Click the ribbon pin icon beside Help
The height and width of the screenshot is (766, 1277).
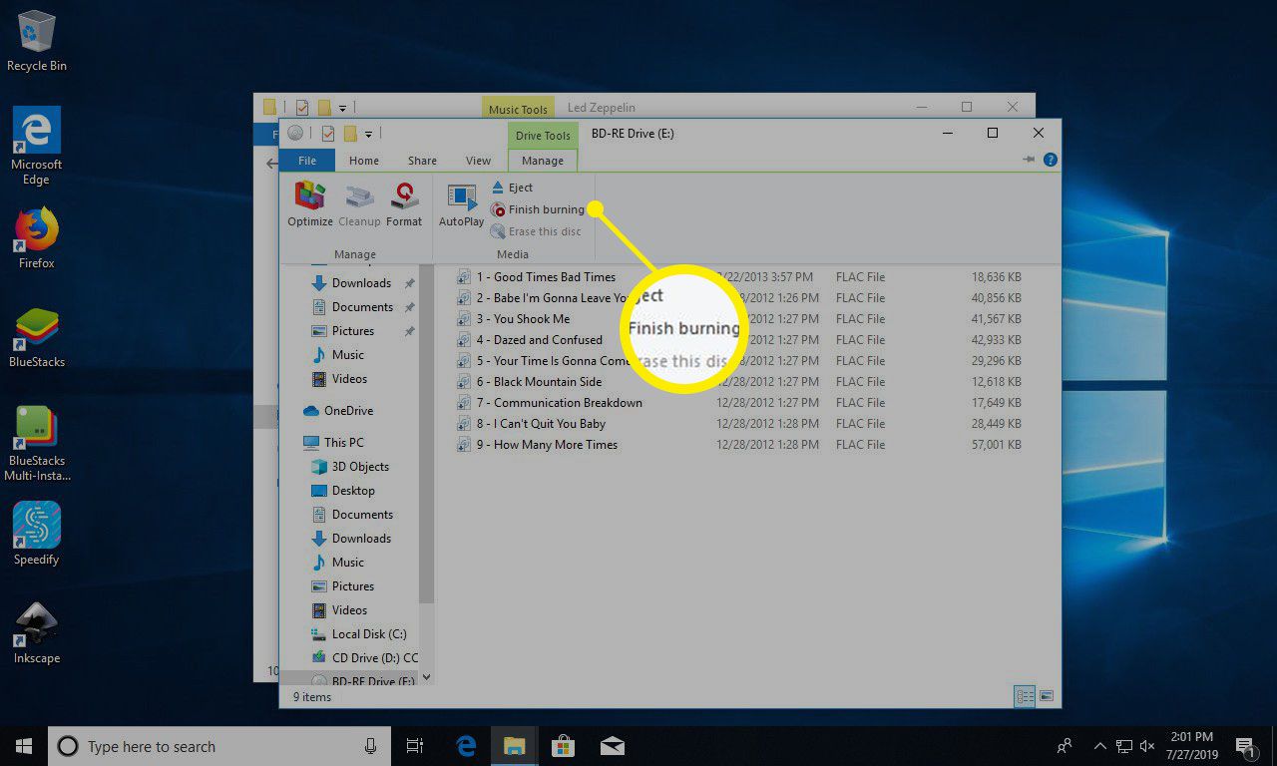click(1029, 160)
